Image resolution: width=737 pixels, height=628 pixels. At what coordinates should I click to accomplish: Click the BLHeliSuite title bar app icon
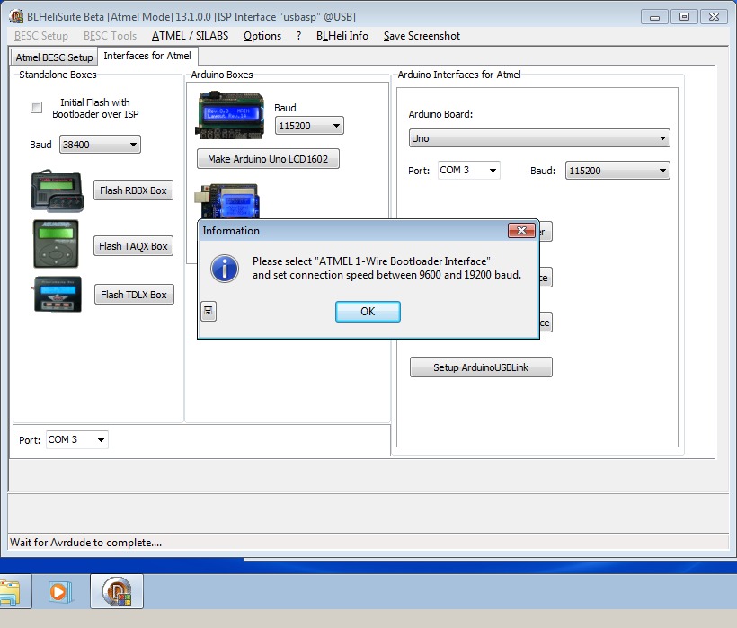(x=16, y=16)
